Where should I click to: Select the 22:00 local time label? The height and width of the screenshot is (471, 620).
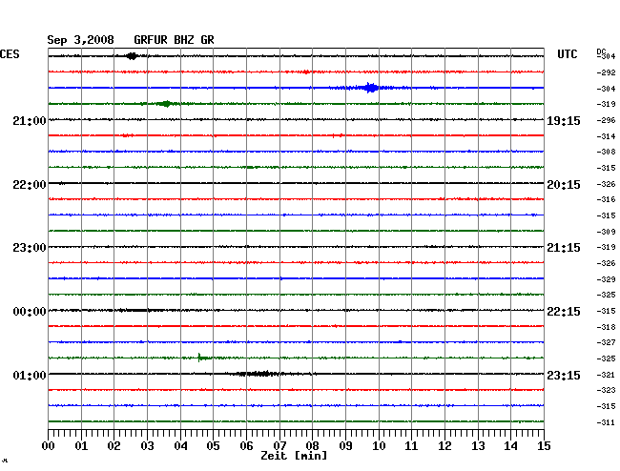coord(30,185)
